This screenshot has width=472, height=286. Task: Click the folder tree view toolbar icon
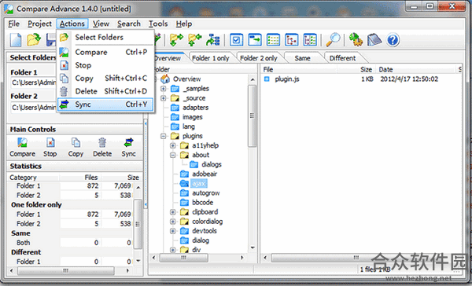[x=291, y=40]
